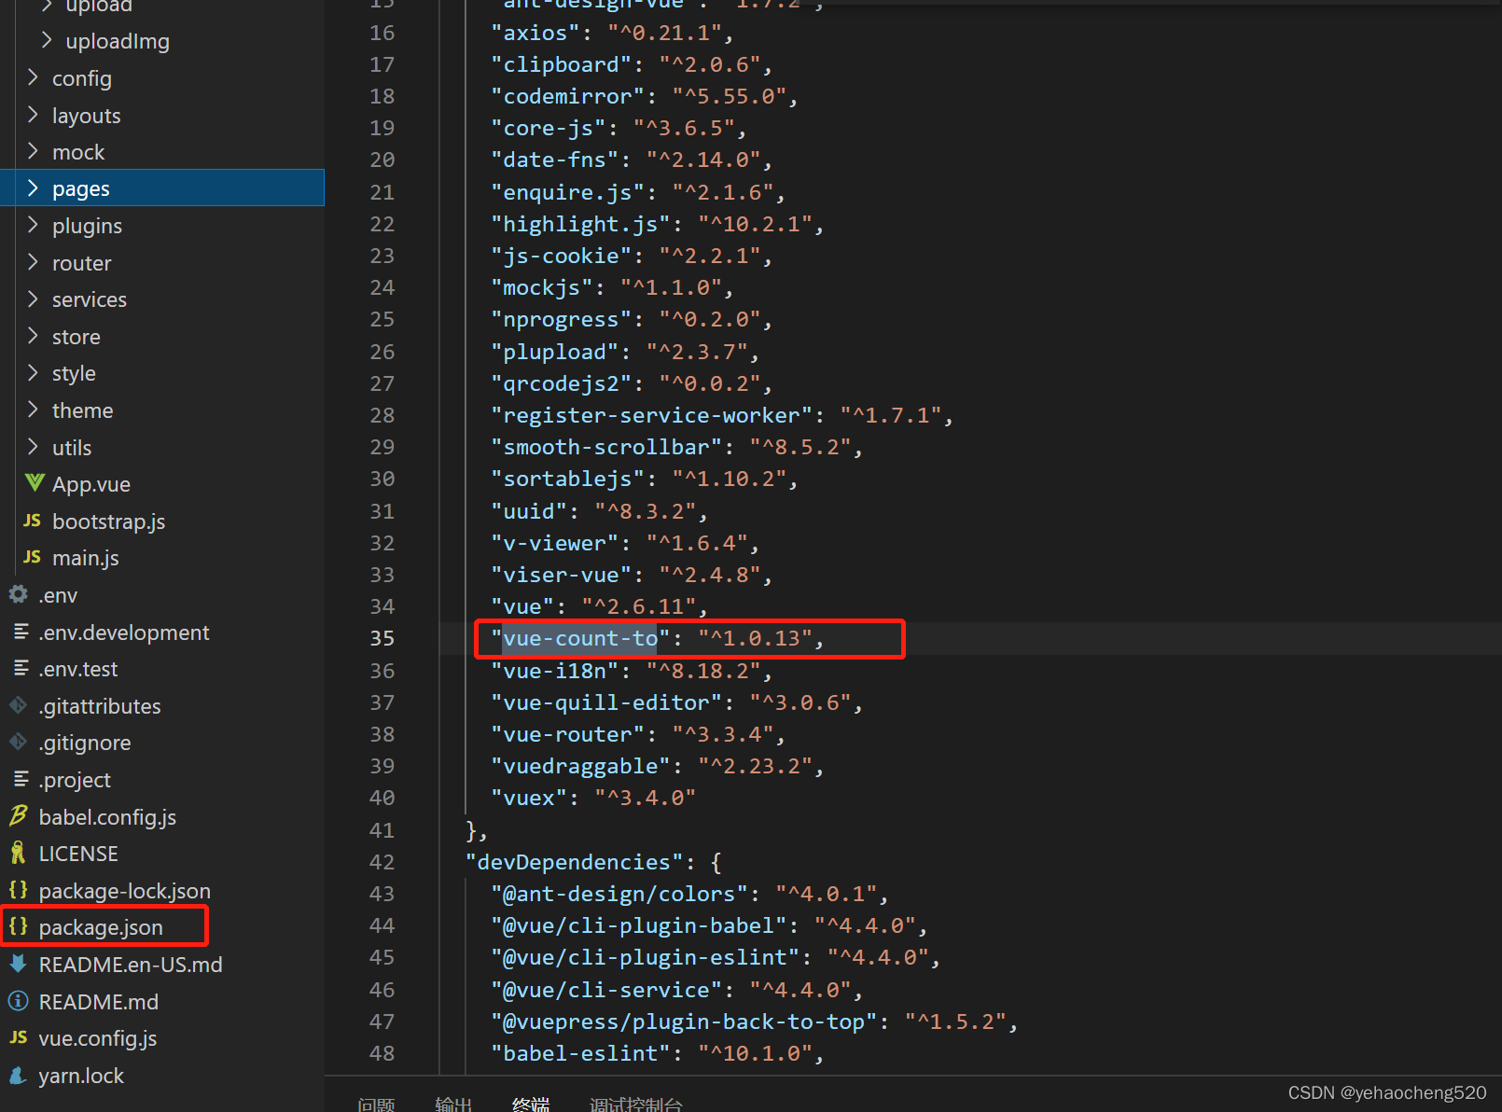Expand the store folder chevron
1502x1112 pixels.
tap(34, 336)
